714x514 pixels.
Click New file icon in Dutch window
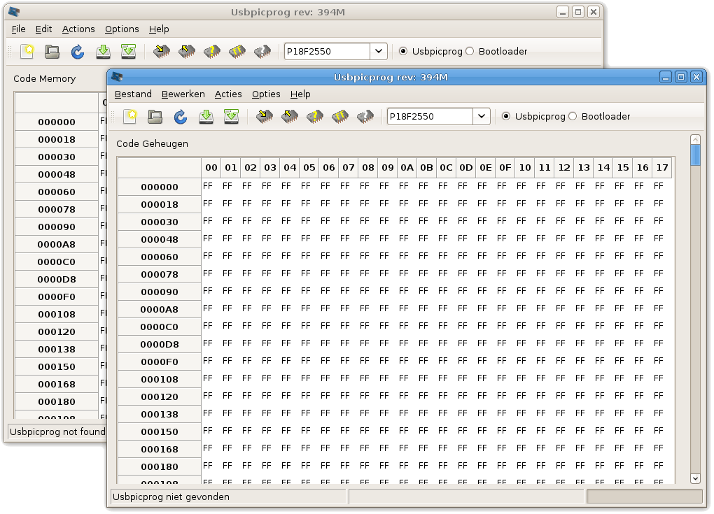(130, 117)
